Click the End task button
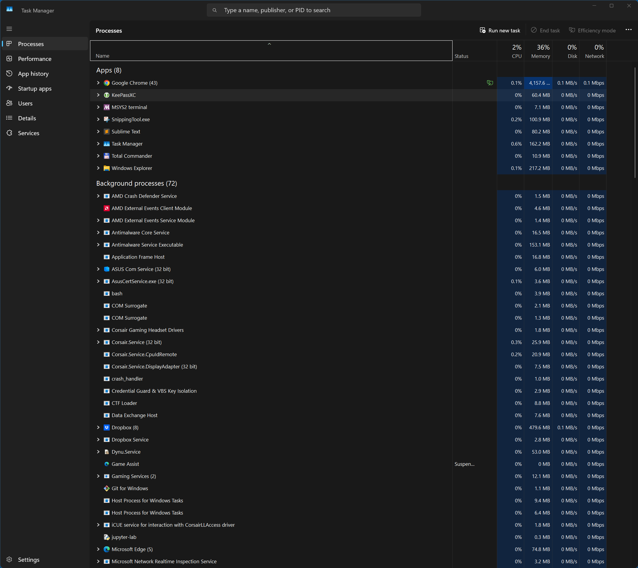The image size is (638, 568). pyautogui.click(x=545, y=30)
